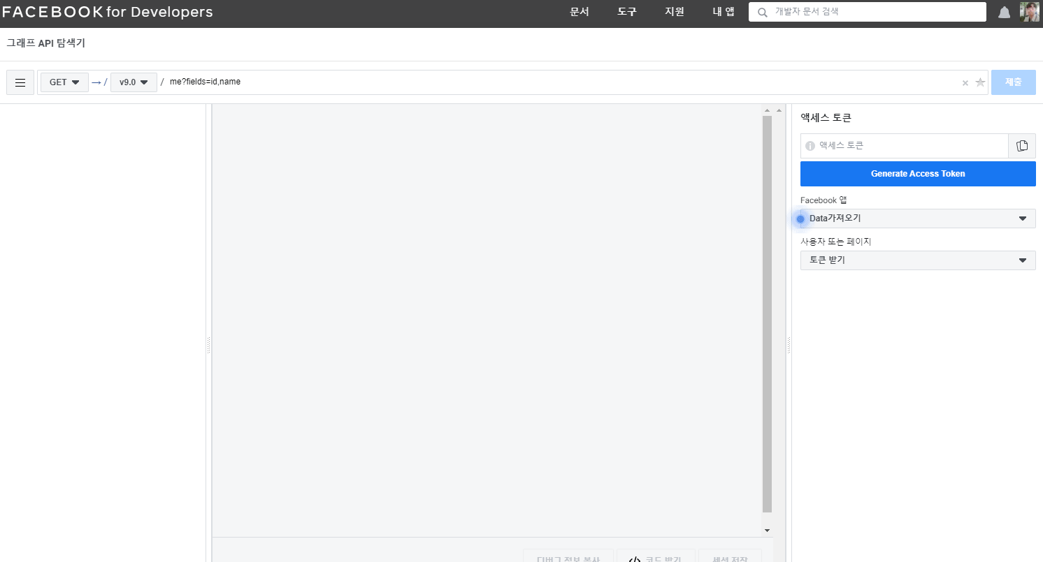1043x562 pixels.
Task: Click the response panel scroll-down arrow
Action: (x=767, y=530)
